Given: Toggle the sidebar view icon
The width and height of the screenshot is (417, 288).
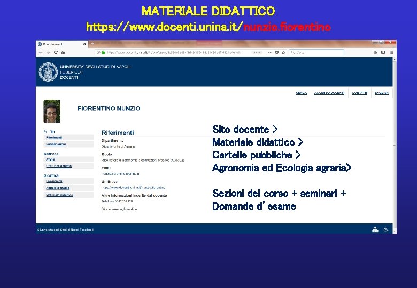Looking at the screenshot, I should click(x=383, y=52).
